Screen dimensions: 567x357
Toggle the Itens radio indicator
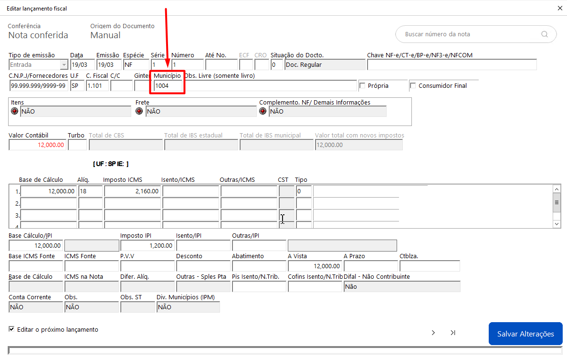[14, 111]
